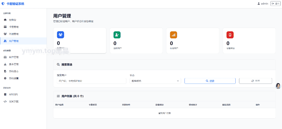Click the 在线用户 label text

click(x=174, y=48)
